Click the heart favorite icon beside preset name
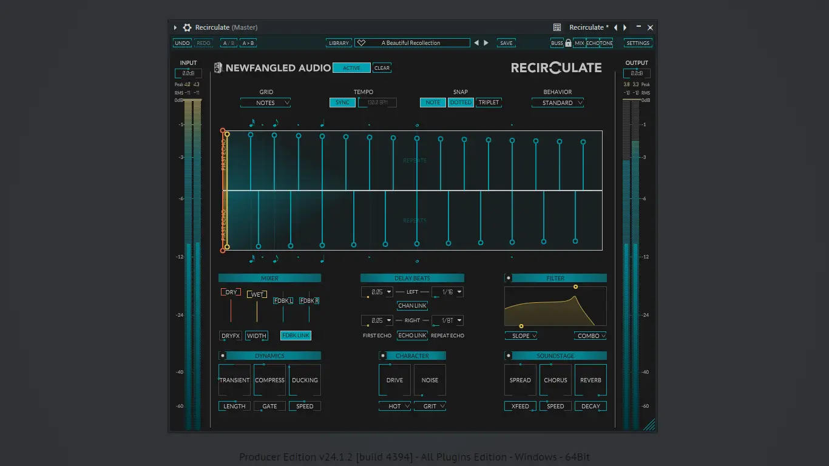Screen dimensions: 829x466 pos(362,42)
